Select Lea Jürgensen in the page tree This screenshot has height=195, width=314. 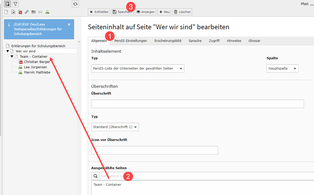(x=35, y=67)
